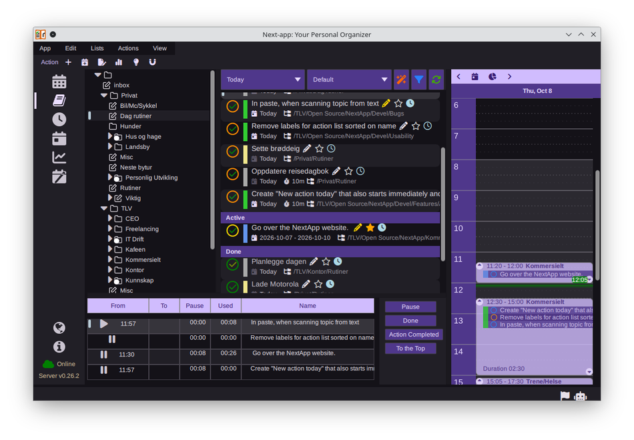
Task: Open the month calendar grid view in sidebar
Action: pos(59,81)
